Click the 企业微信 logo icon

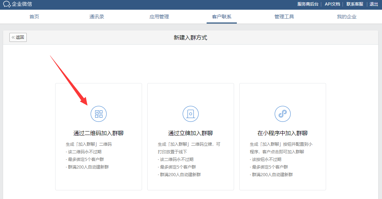[x=7, y=4]
